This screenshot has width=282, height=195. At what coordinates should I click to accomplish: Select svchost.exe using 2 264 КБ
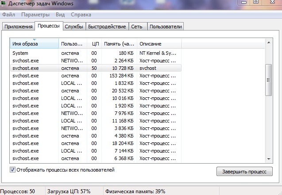click(96, 61)
